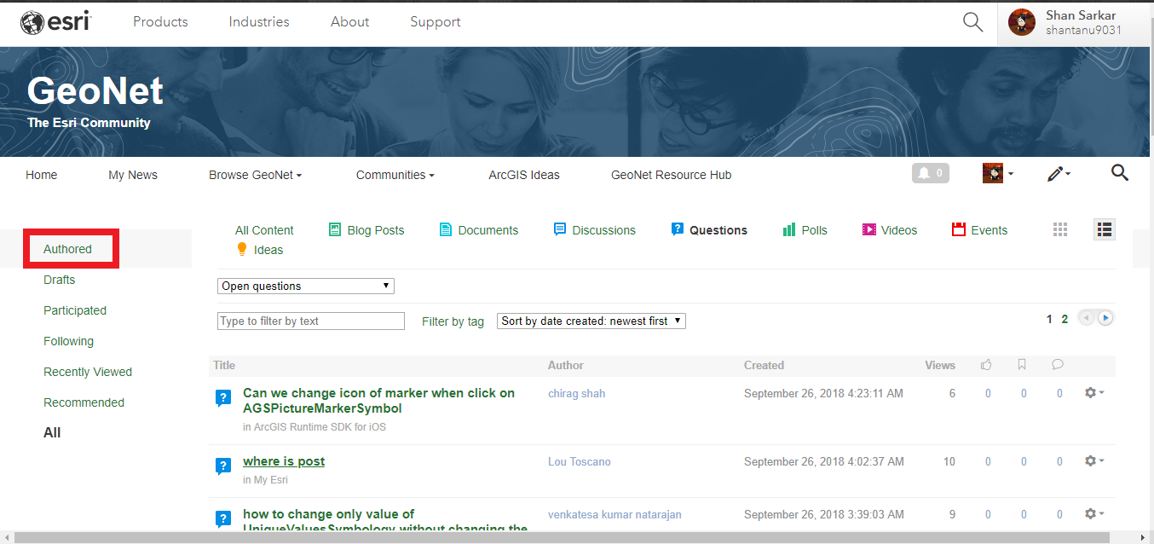
Task: Sort by Title column header
Action: tap(224, 365)
